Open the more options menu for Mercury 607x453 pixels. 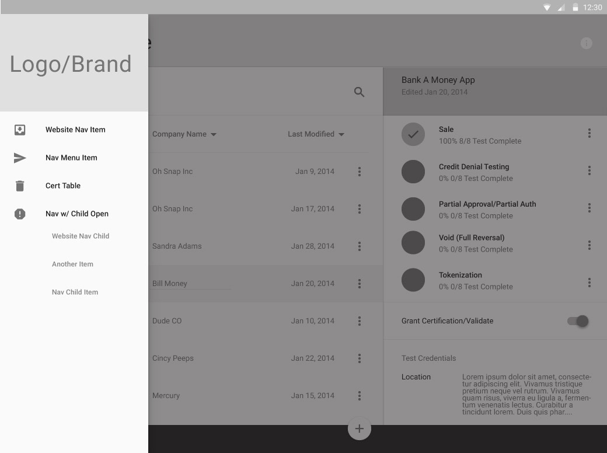point(360,396)
